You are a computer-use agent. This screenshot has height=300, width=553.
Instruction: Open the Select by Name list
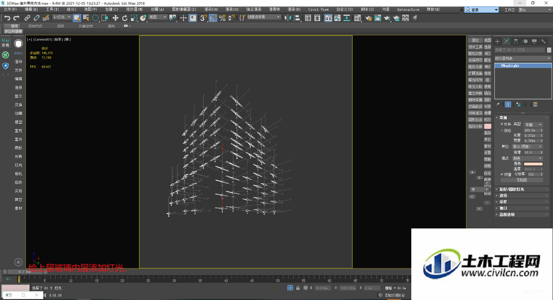86,18
